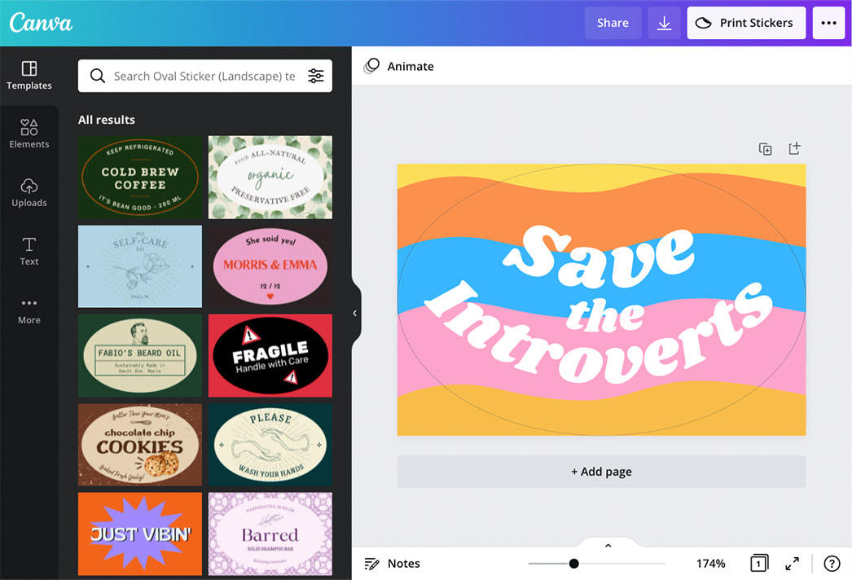
Task: Open the Notes panel
Action: [x=392, y=563]
